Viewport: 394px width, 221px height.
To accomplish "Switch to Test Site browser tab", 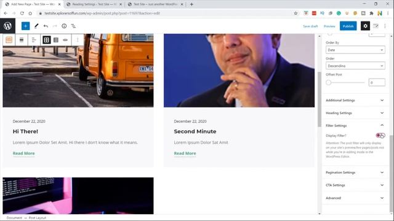I will (155, 4).
